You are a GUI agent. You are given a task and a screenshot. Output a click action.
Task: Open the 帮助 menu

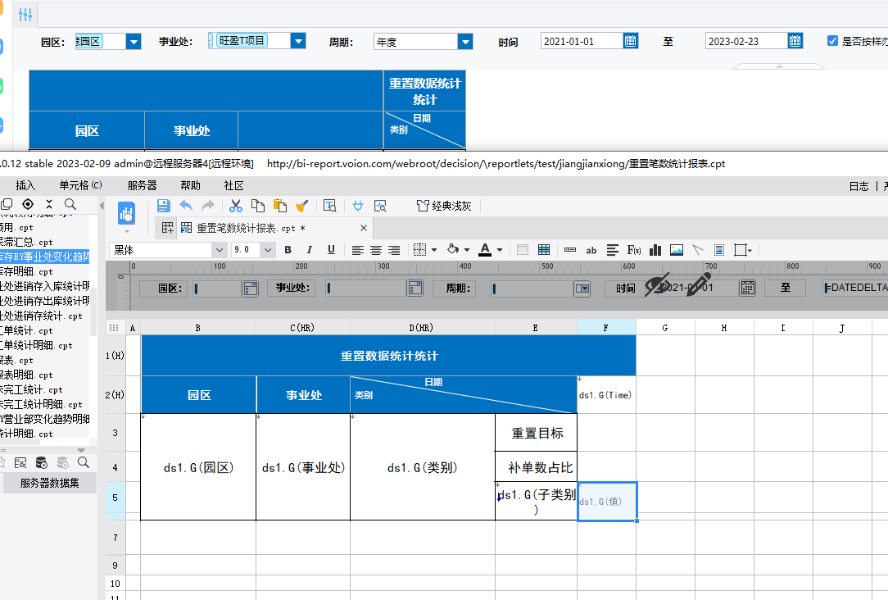[190, 185]
